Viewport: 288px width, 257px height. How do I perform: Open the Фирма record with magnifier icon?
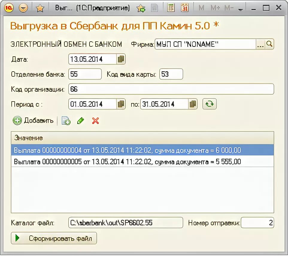(269, 44)
